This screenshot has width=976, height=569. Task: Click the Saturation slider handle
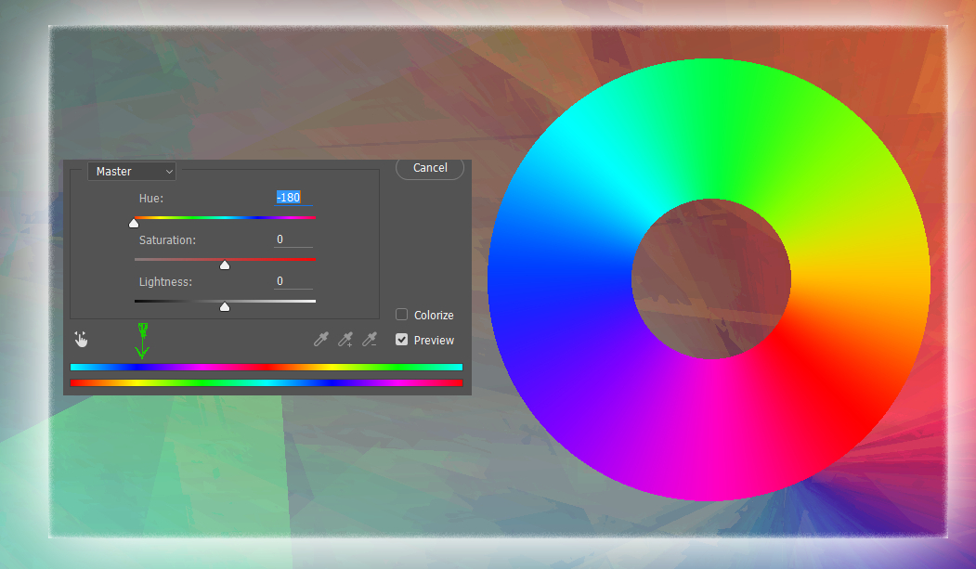[x=225, y=265]
